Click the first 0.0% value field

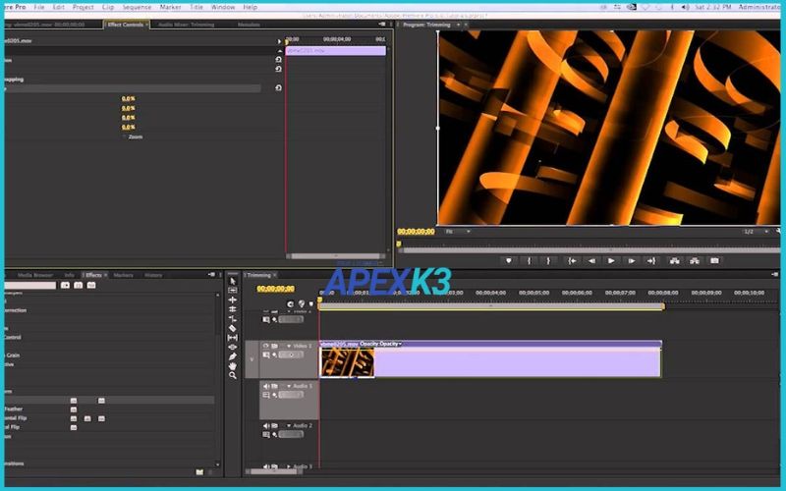(x=128, y=98)
